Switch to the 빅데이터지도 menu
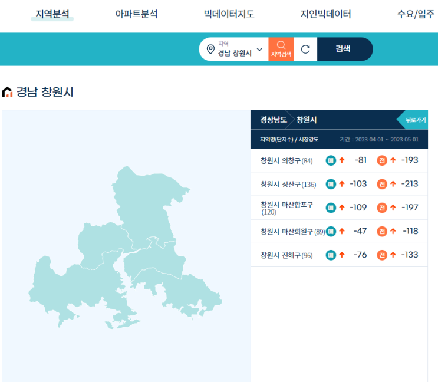This screenshot has width=438, height=382. (x=229, y=14)
